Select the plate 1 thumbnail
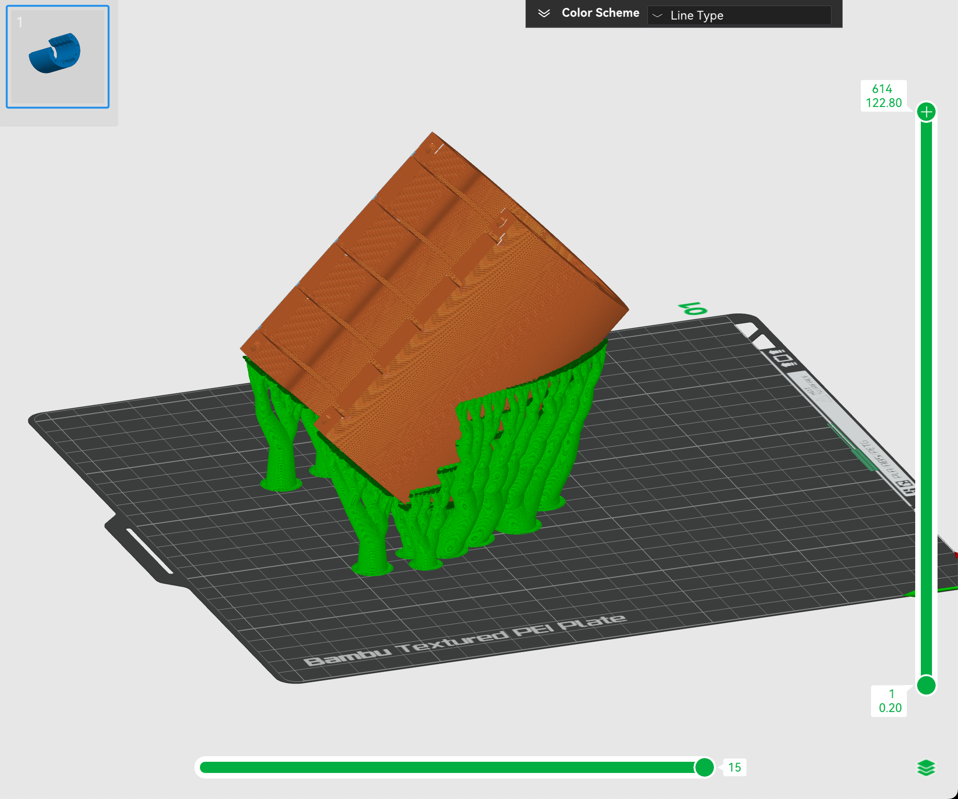Viewport: 958px width, 799px height. 58,57
